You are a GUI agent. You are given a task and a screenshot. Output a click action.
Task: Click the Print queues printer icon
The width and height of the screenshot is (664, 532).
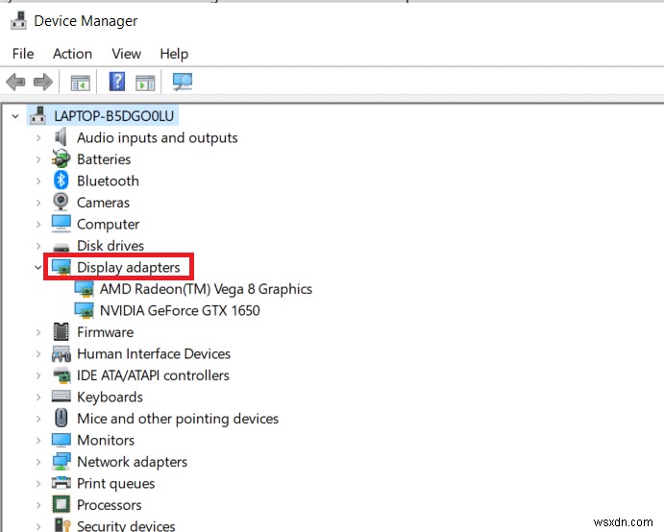coord(61,483)
